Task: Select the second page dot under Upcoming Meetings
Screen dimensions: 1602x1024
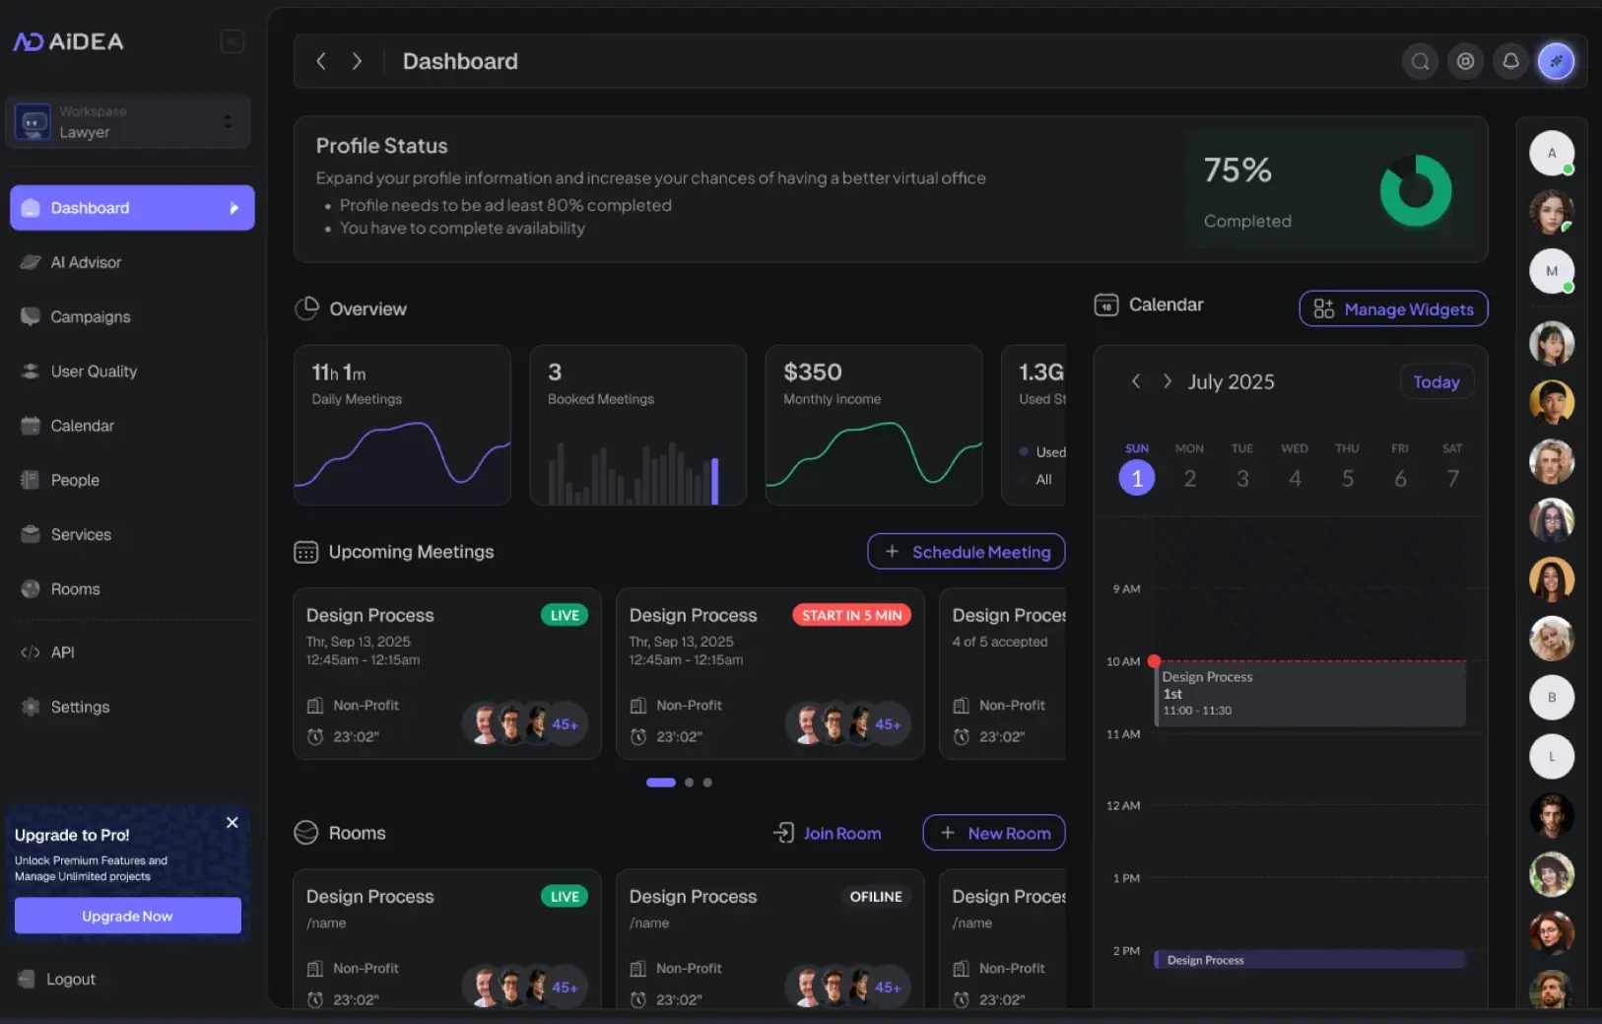Action: (x=689, y=782)
